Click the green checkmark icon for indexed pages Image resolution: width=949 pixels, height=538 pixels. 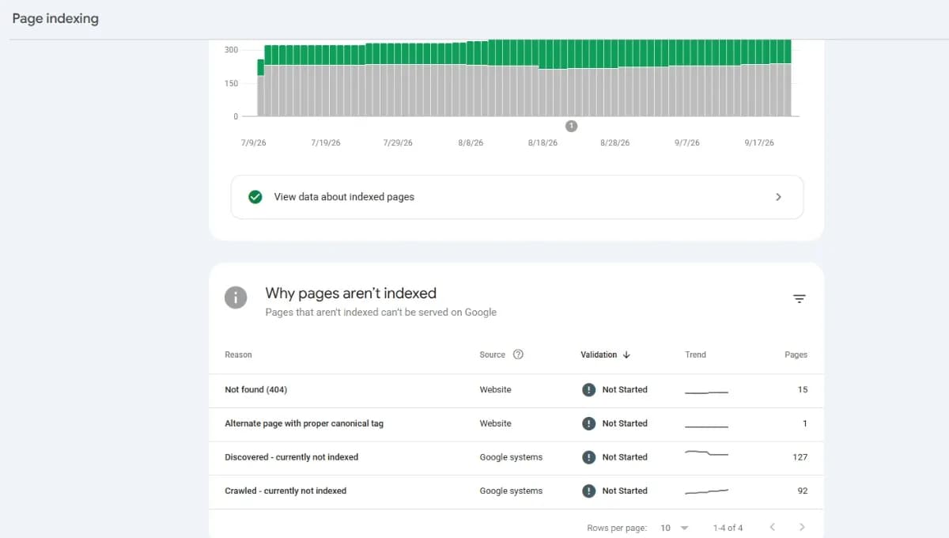pyautogui.click(x=255, y=197)
